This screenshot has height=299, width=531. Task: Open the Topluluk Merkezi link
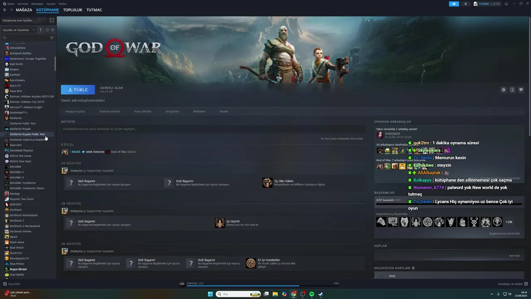[x=110, y=111]
